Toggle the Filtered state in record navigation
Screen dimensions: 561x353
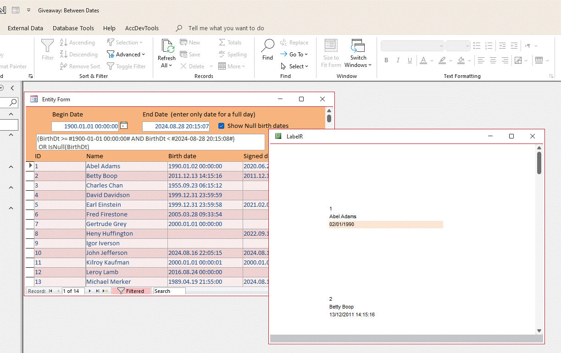click(131, 291)
